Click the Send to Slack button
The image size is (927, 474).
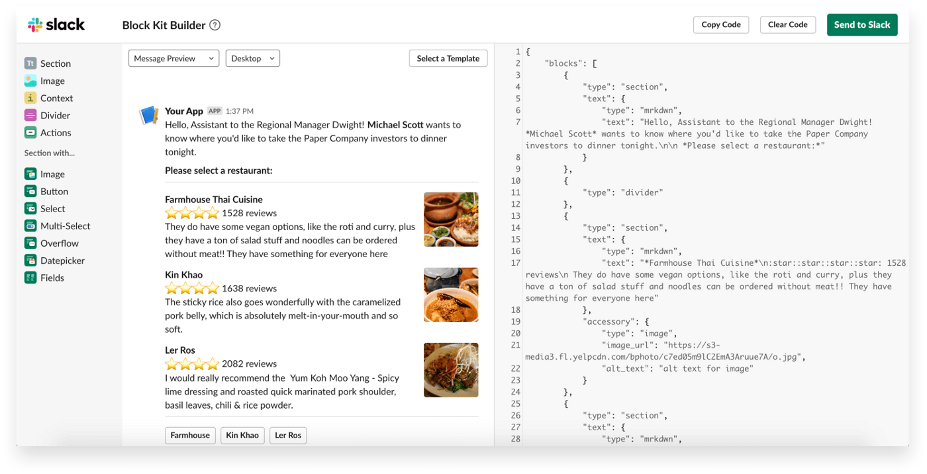862,24
